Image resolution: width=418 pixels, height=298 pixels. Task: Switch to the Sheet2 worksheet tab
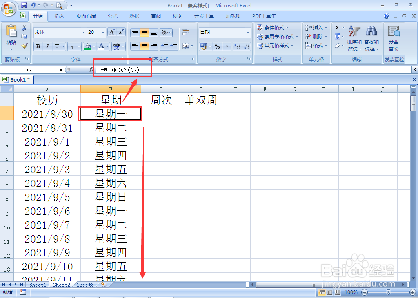[x=61, y=285]
